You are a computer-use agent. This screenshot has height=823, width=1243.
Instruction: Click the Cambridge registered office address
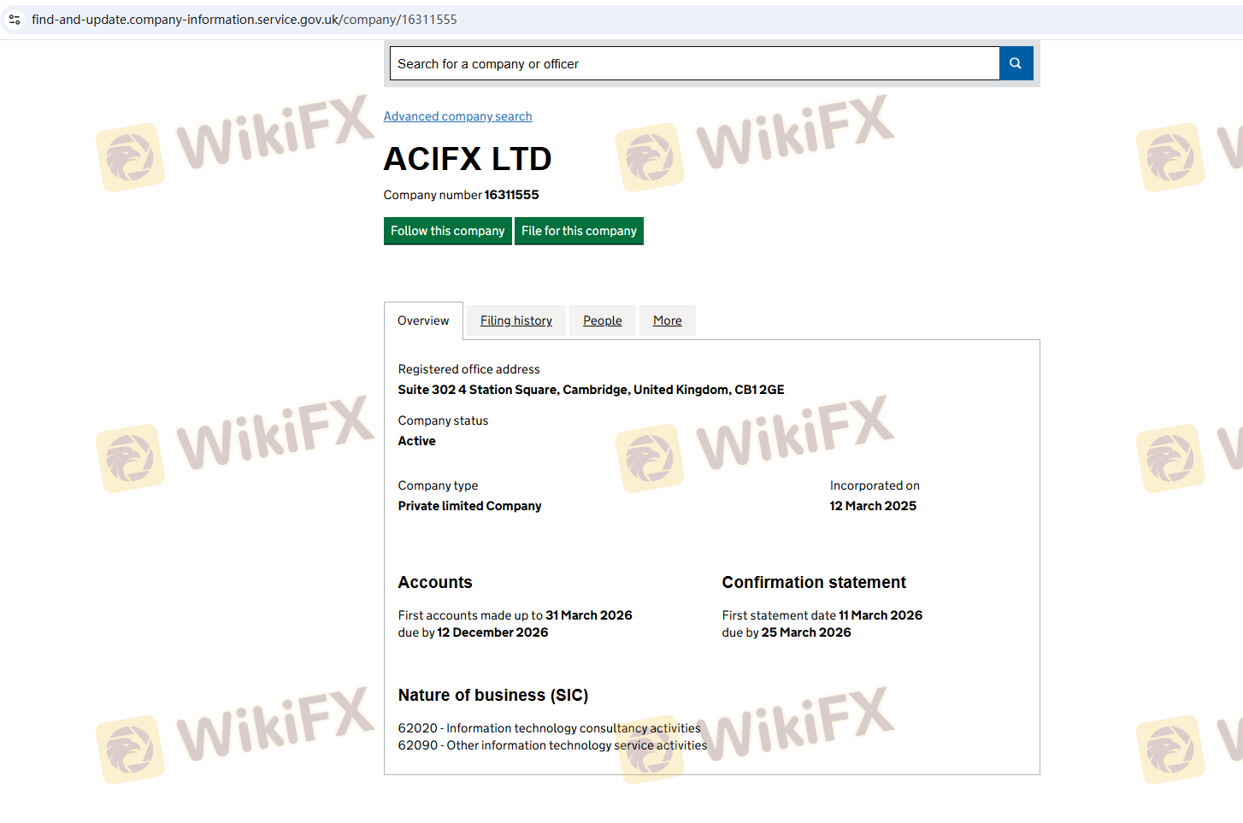pos(591,390)
